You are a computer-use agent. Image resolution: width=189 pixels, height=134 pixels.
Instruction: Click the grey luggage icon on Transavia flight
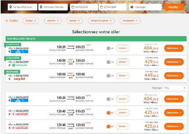[x=108, y=62]
